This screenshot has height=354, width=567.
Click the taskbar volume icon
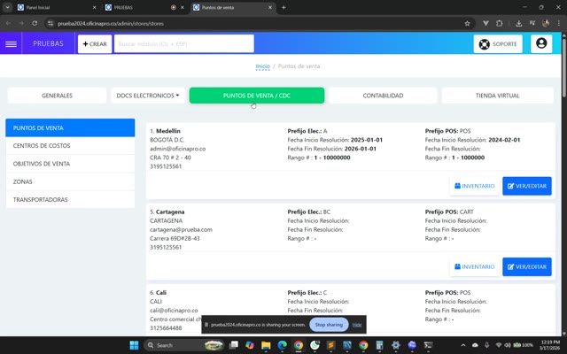point(508,345)
